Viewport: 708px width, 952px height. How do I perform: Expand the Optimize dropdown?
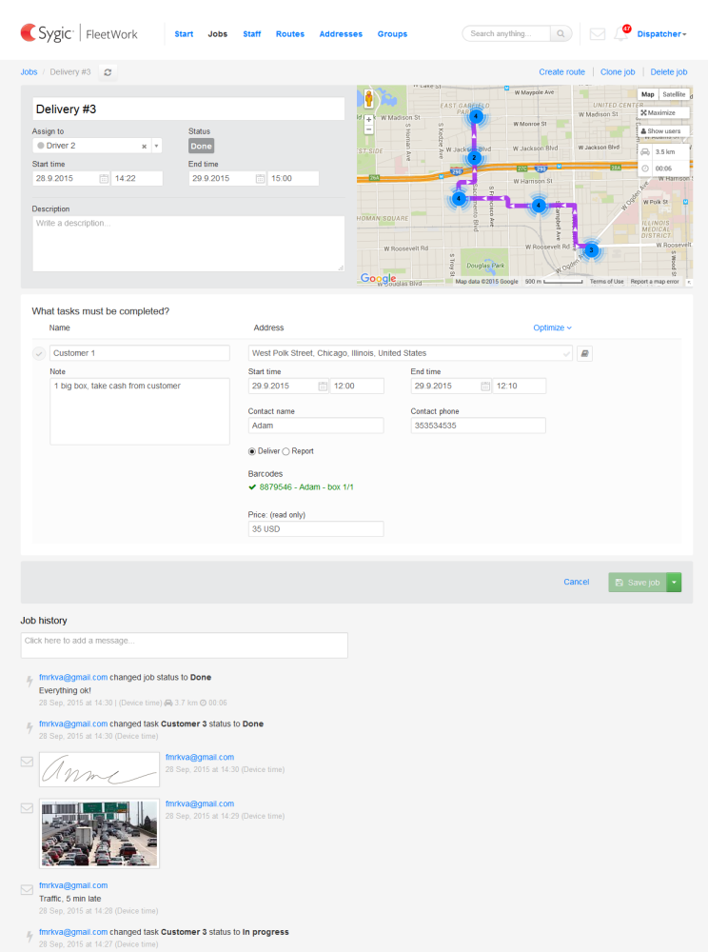click(x=552, y=327)
